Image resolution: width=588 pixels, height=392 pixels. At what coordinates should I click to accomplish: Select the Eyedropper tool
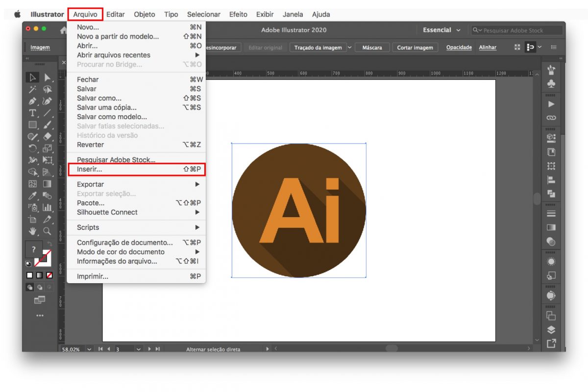33,196
